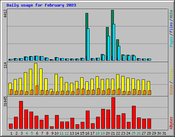Image resolution: width=175 pixels, height=137 pixels.
Task: Select the 'Files' legend label
Action: coord(171,27)
